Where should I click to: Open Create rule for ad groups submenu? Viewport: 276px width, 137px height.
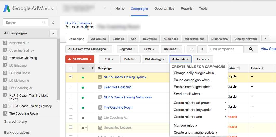point(198,103)
